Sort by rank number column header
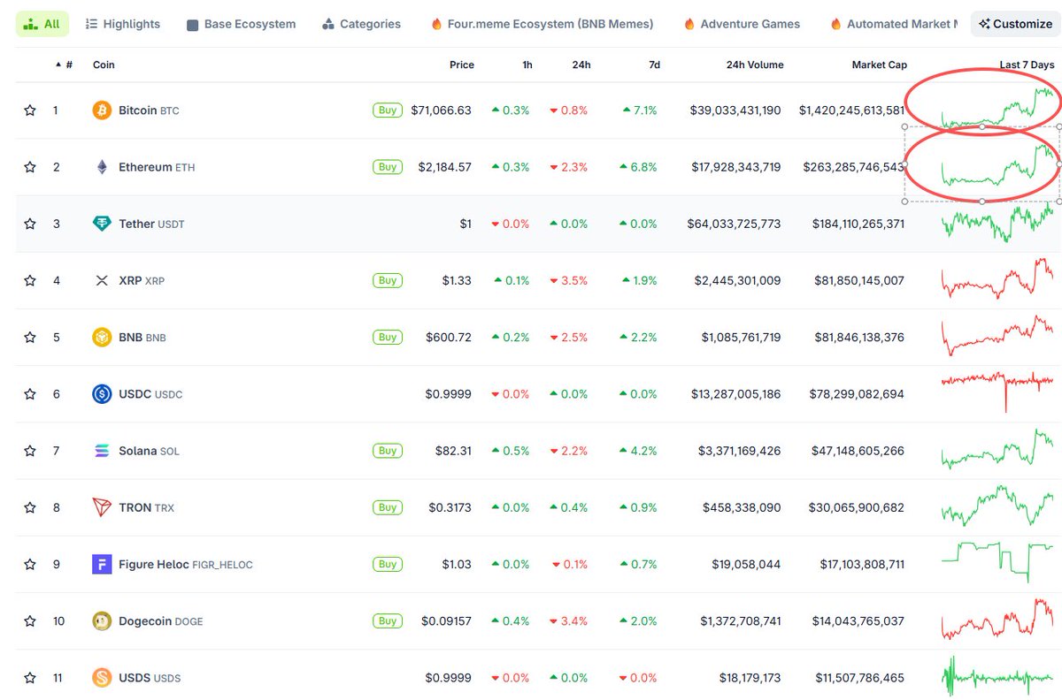This screenshot has height=700, width=1062. 64,65
